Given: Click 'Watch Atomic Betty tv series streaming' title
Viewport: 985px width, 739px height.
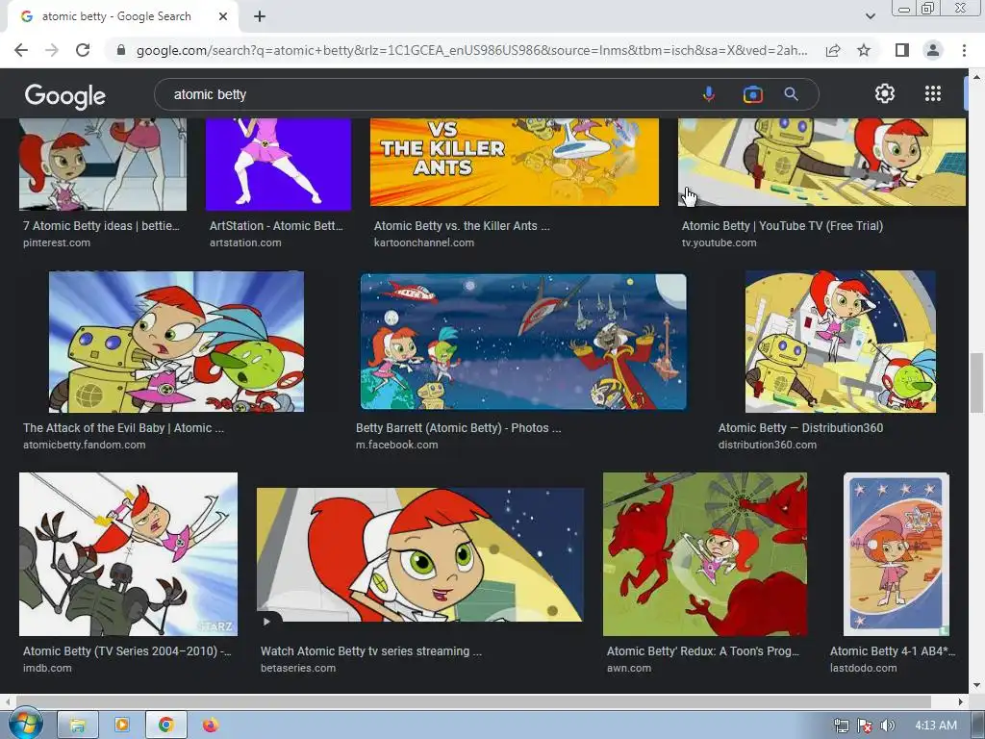Looking at the screenshot, I should point(371,651).
